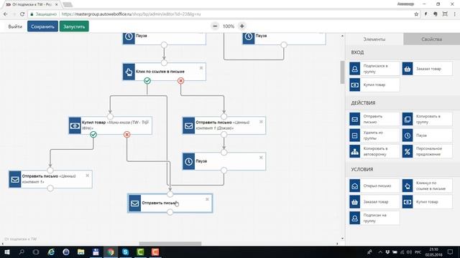
Task: Click red no-connector of Клик по ссылке node
Action: [x=180, y=81]
